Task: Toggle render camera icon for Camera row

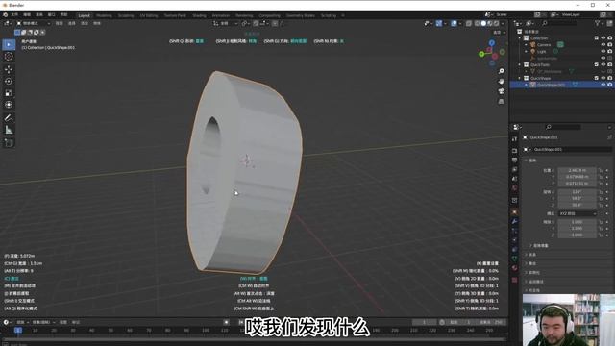Action: click(610, 45)
